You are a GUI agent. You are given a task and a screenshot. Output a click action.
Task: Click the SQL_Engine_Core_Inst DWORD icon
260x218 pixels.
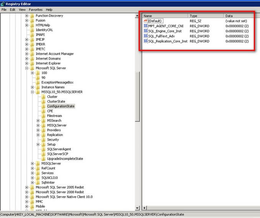coord(146,31)
